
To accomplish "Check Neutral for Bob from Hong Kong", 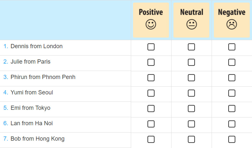I will [191, 139].
